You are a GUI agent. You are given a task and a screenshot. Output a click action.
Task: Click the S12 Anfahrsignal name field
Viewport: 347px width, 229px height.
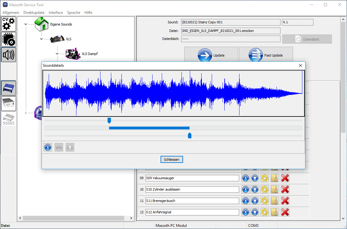[192, 212]
